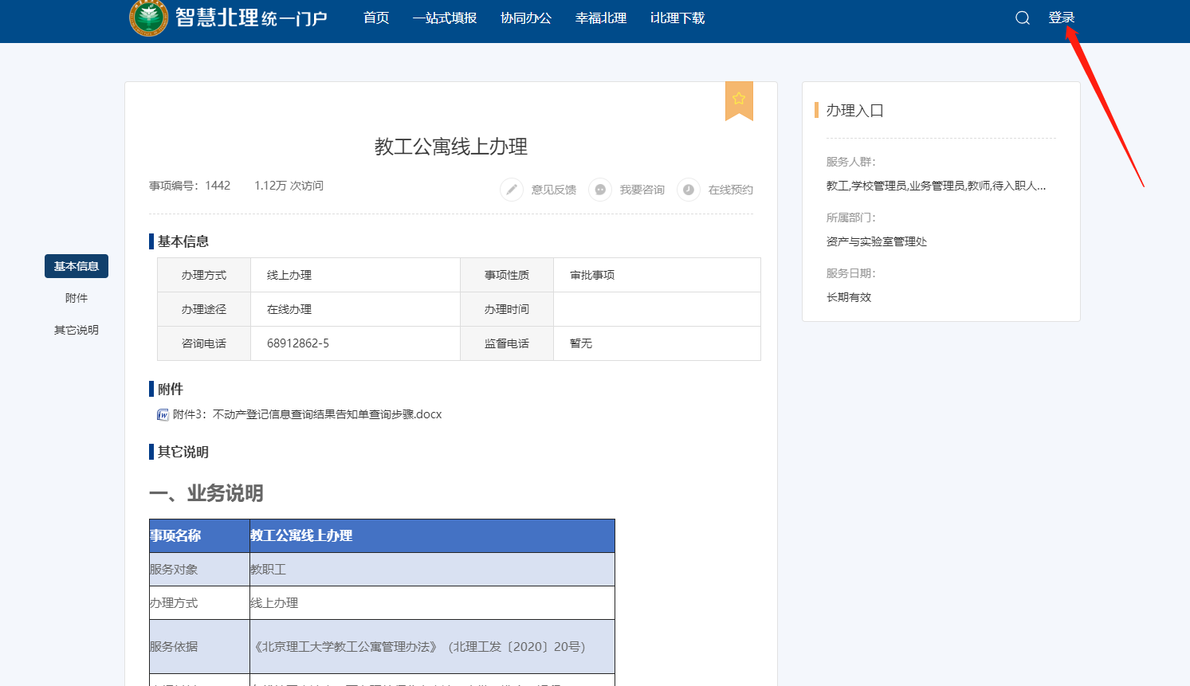The image size is (1190, 686).
Task: Download 附件3 不动产登记信息 docx file
Action: 308,414
